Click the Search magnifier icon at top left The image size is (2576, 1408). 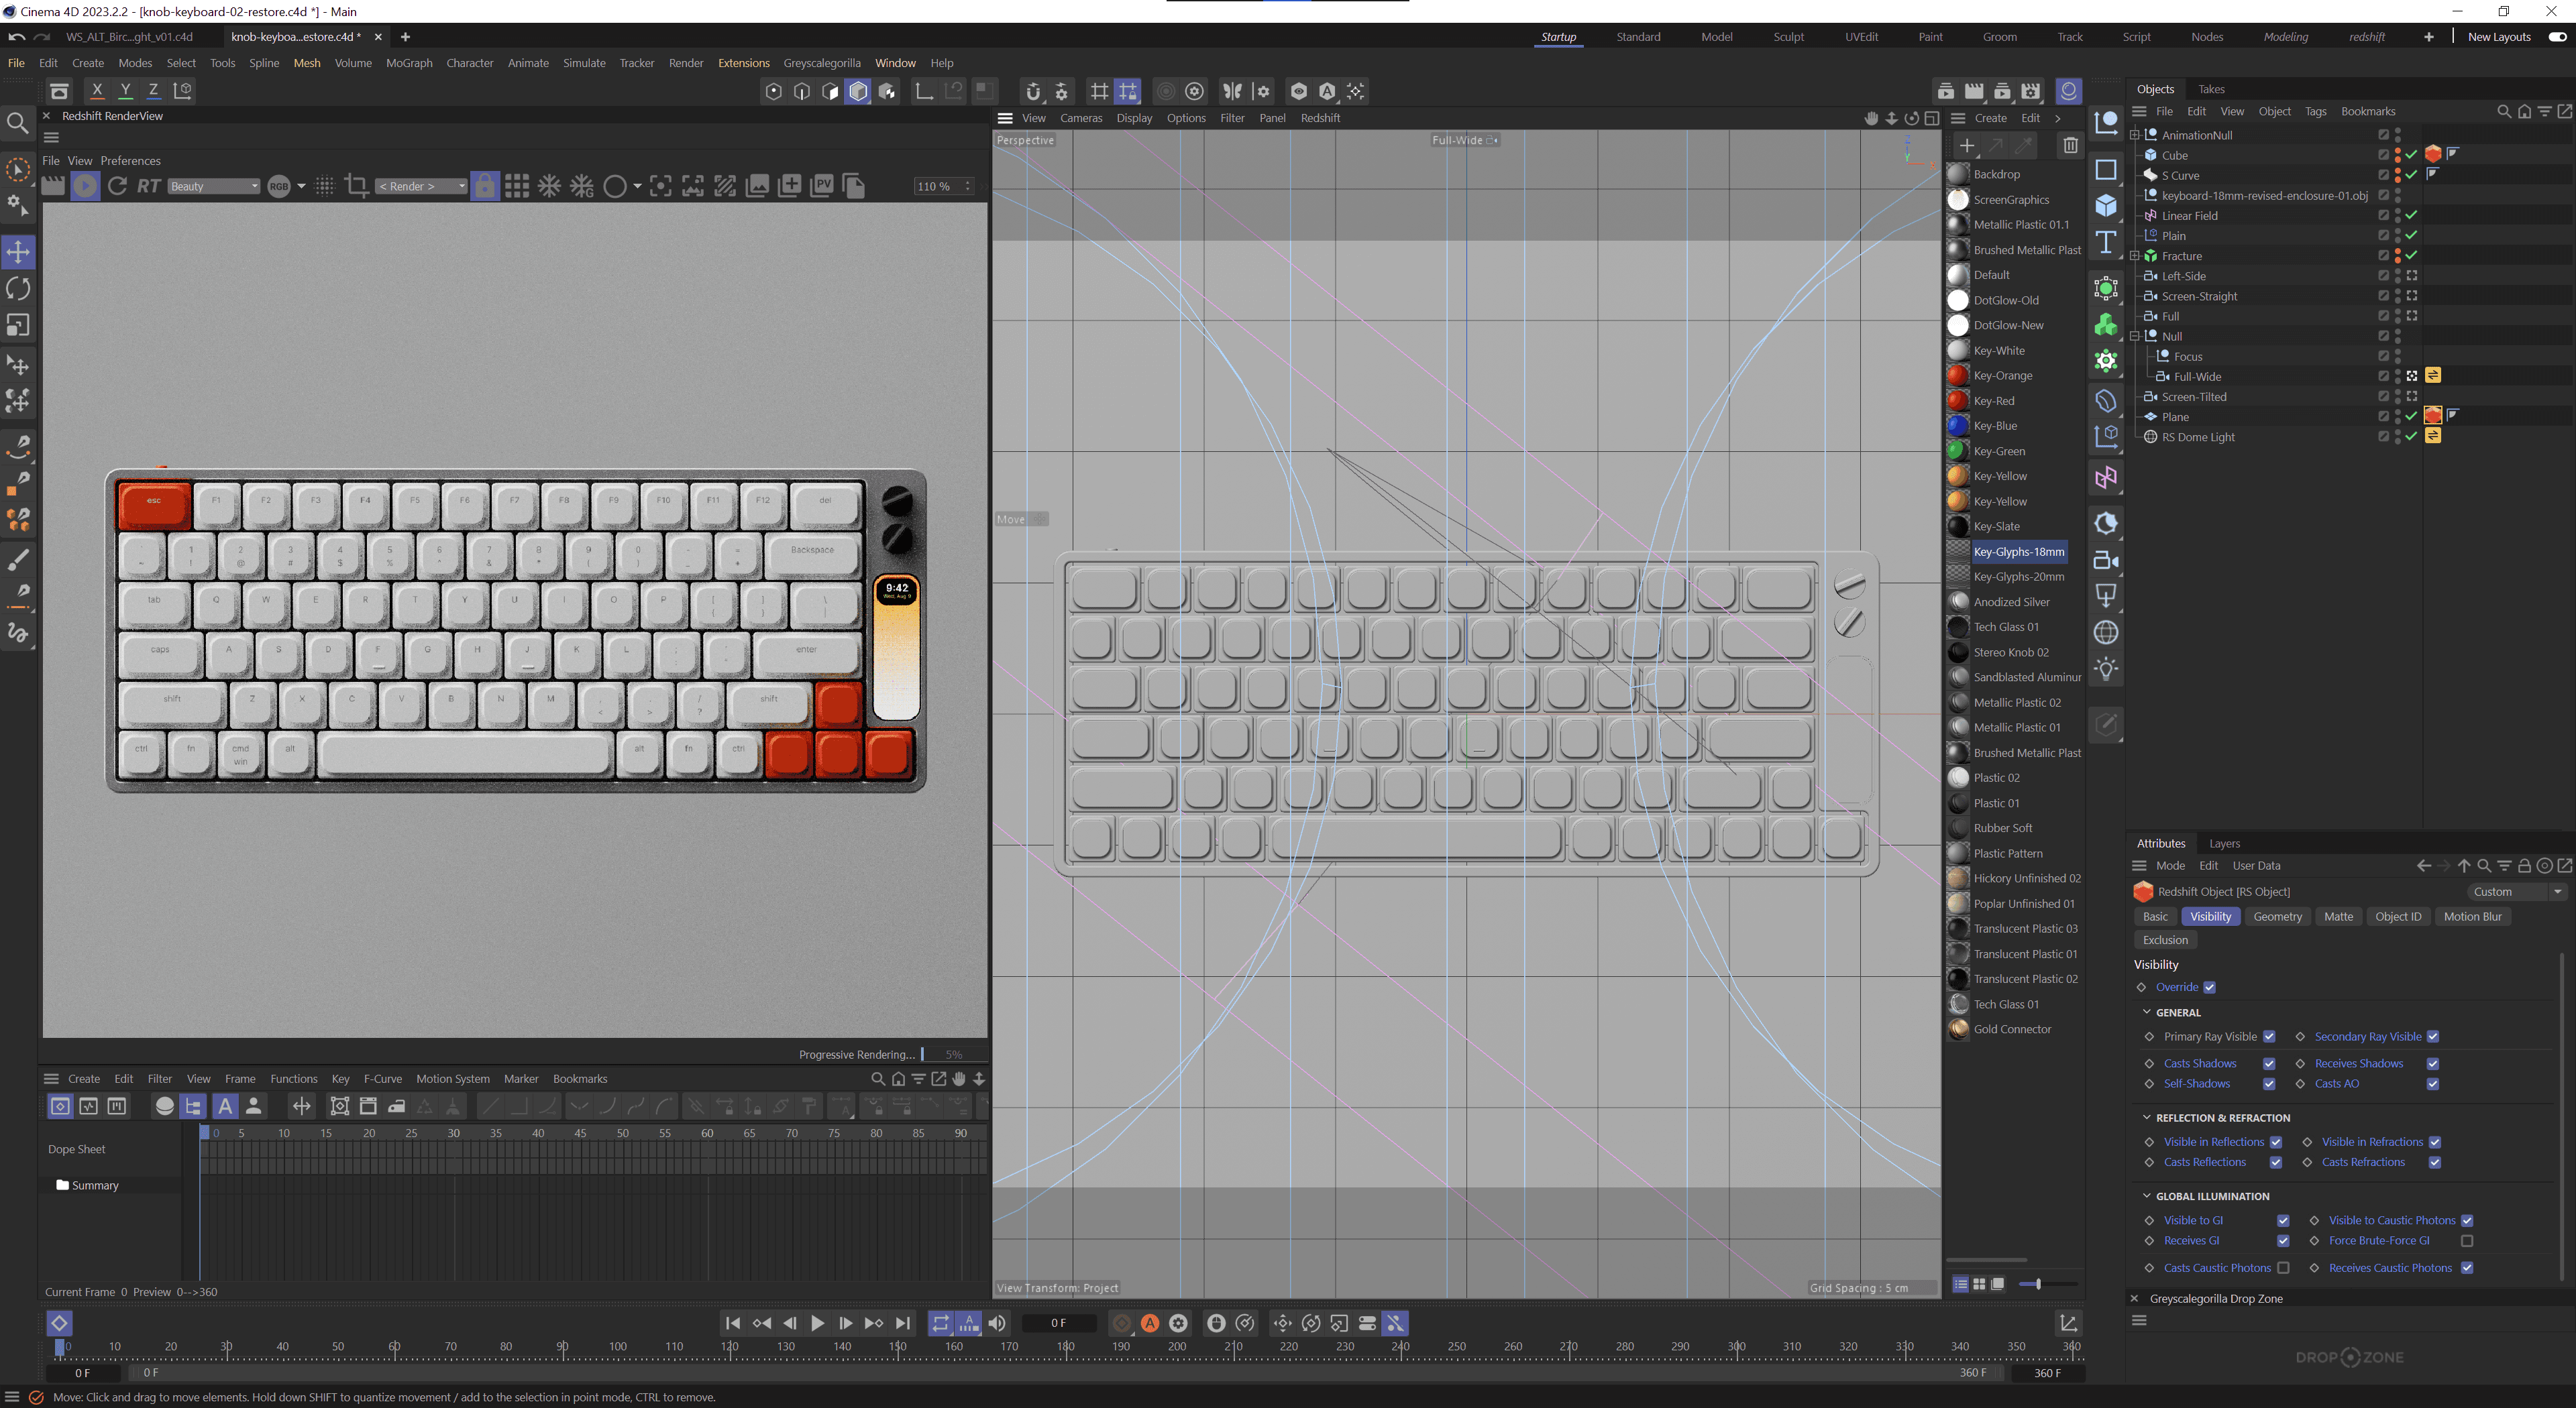[17, 123]
